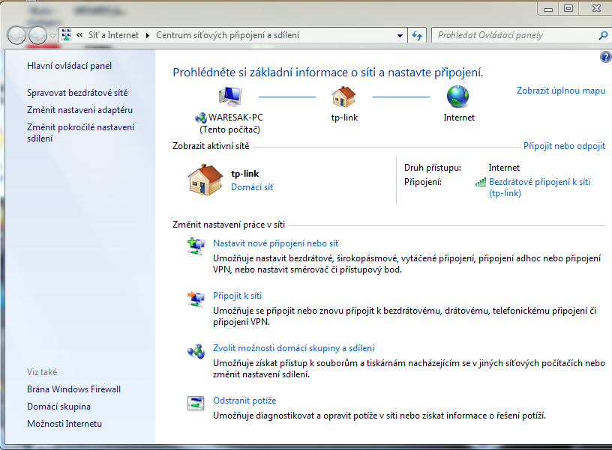Click Zobrazit úplnou mapu link
This screenshot has height=450, width=612.
[561, 91]
